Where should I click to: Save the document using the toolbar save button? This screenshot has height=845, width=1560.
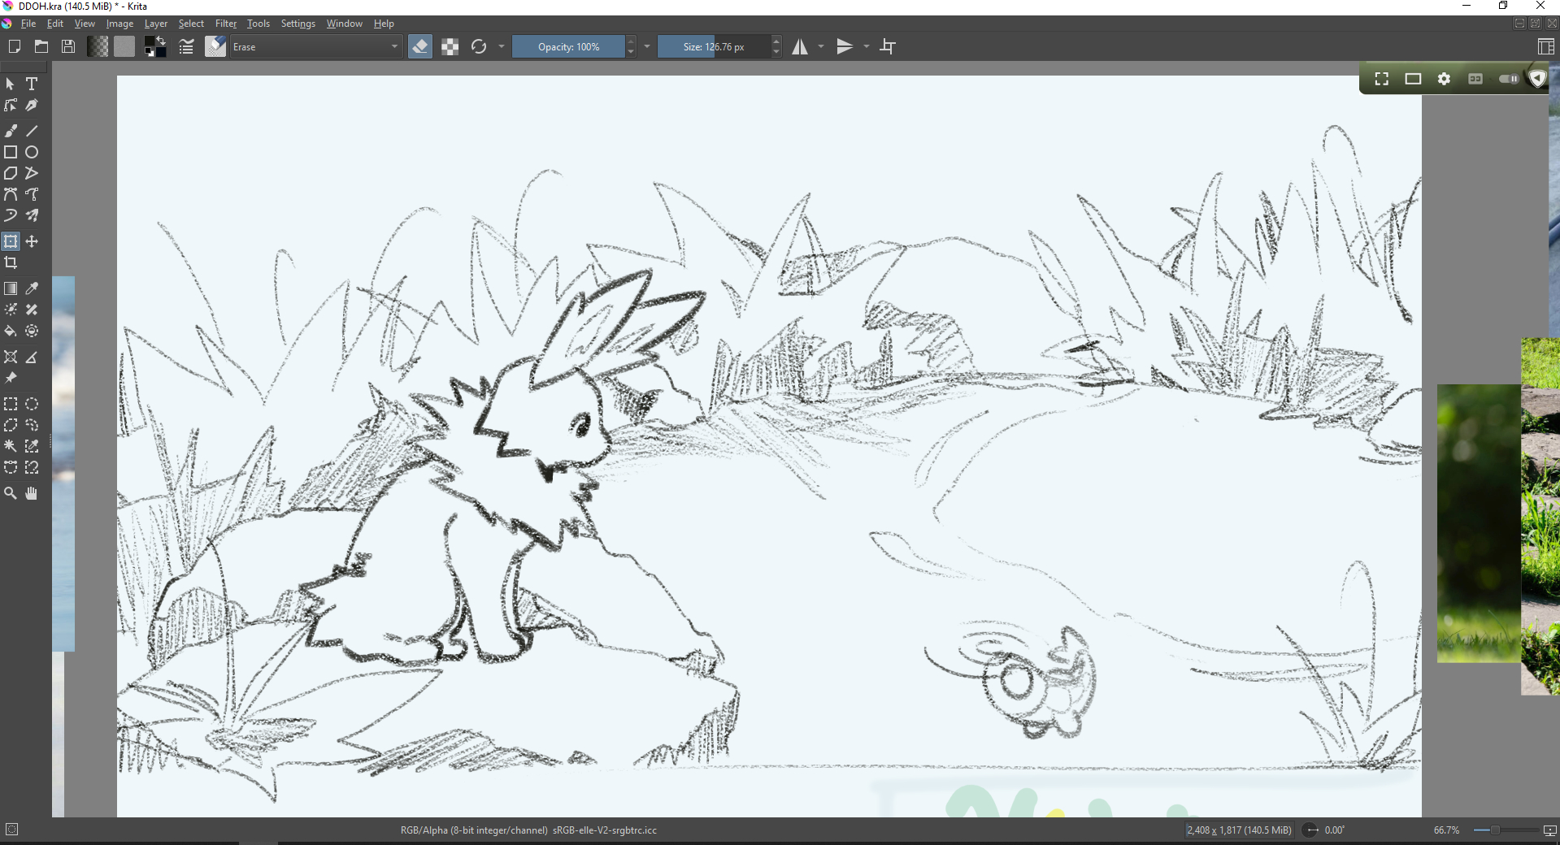[68, 46]
